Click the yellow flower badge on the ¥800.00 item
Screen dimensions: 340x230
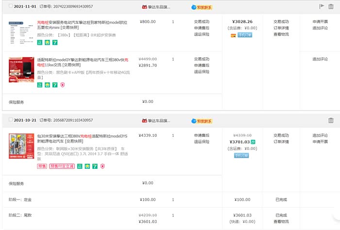point(47,42)
